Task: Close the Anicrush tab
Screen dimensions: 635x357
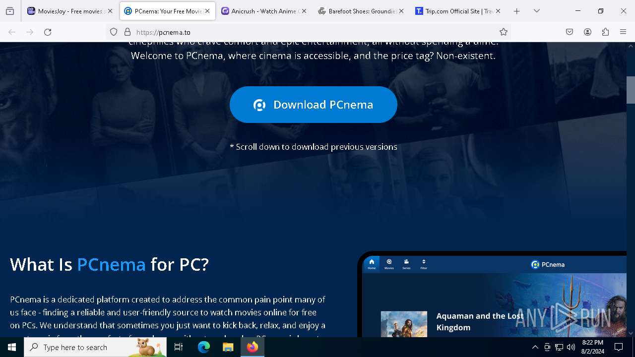Action: point(304,11)
